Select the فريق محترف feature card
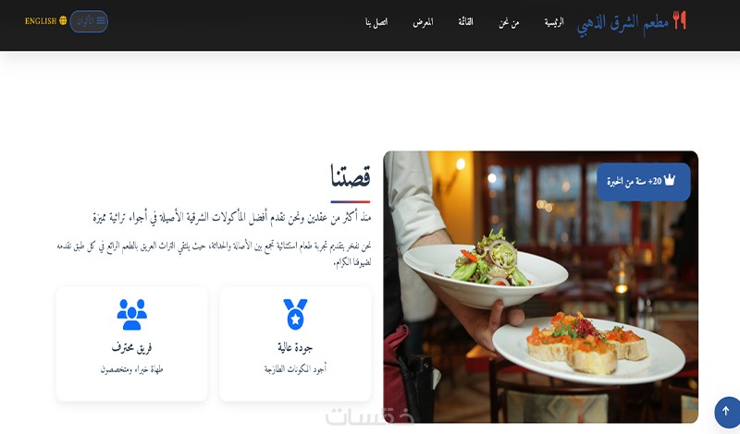The height and width of the screenshot is (434, 740). point(131,344)
